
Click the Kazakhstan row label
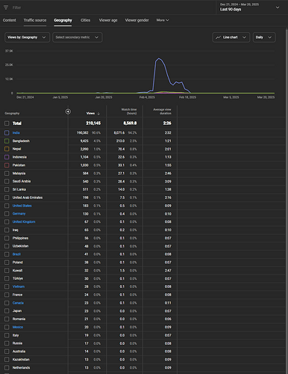[x=21, y=360]
